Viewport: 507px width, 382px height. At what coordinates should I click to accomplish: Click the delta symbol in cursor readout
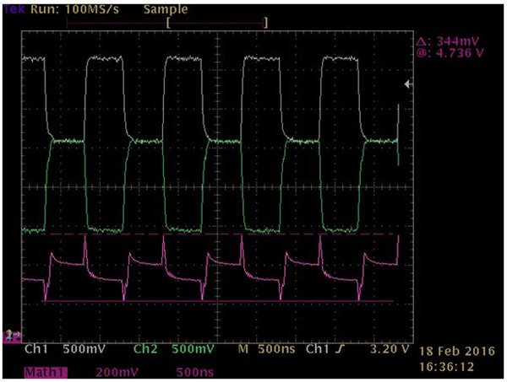click(x=421, y=41)
